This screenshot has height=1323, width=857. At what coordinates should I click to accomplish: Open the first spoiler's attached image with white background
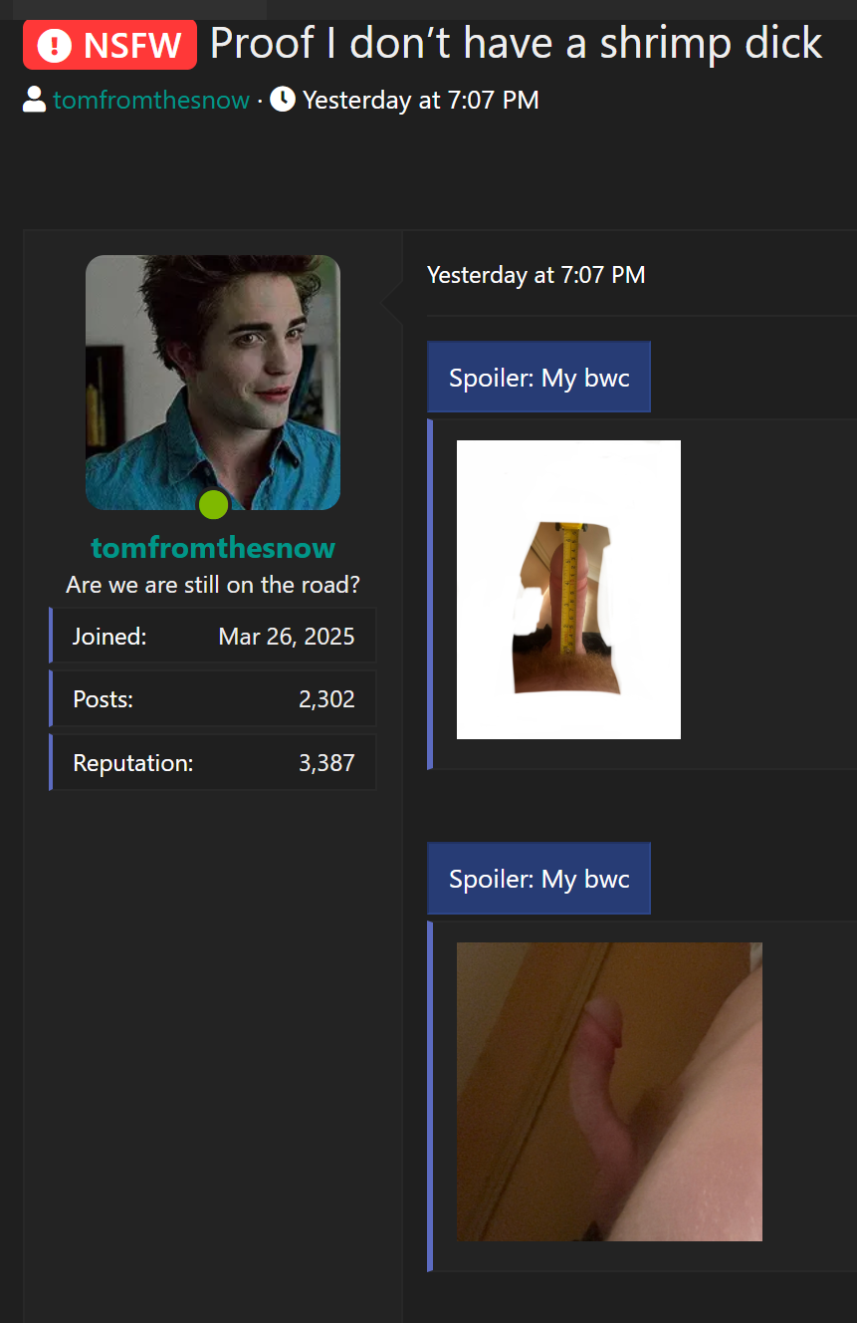[x=568, y=590]
